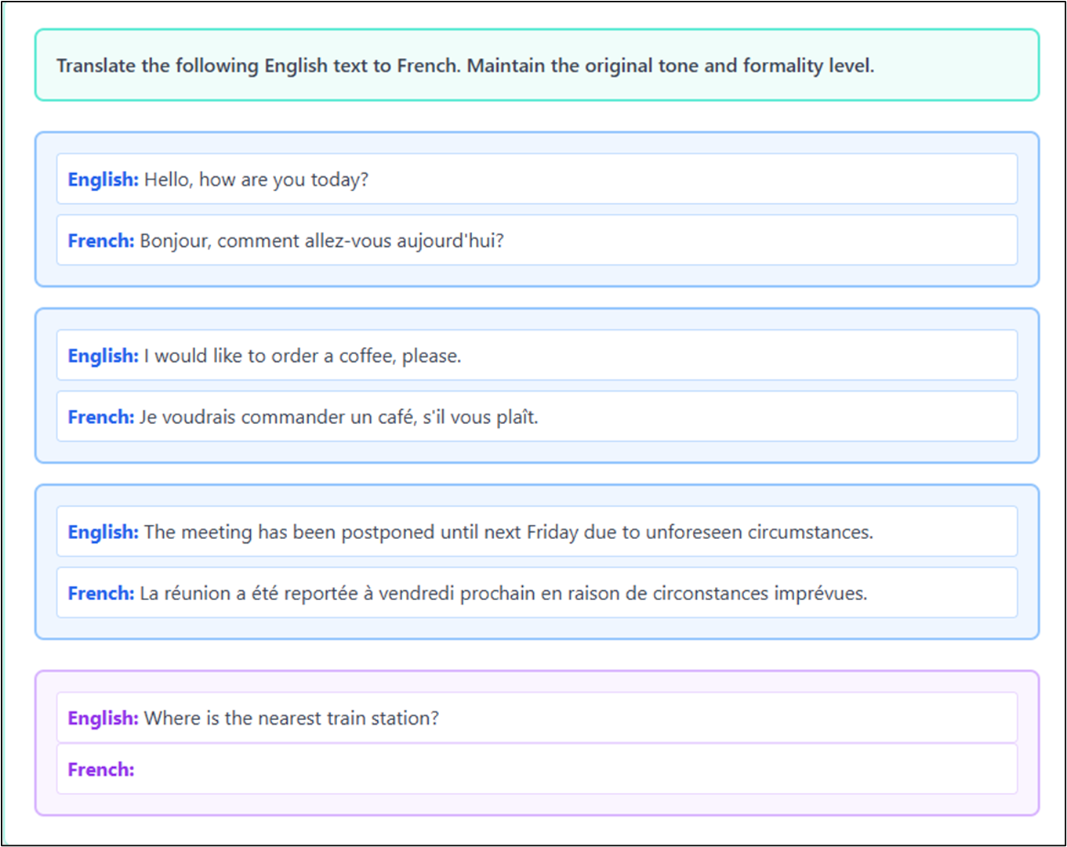Screen dimensions: 1067x847
Task: Click the "French:" label before "La réunion"
Action: tap(101, 593)
